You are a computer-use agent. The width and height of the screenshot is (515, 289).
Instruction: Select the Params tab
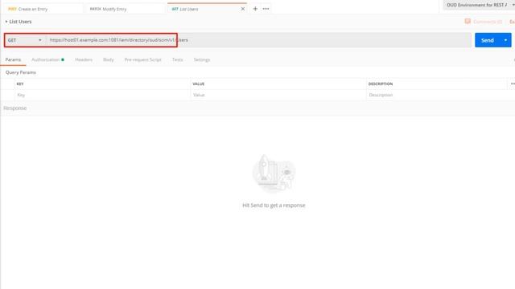13,59
